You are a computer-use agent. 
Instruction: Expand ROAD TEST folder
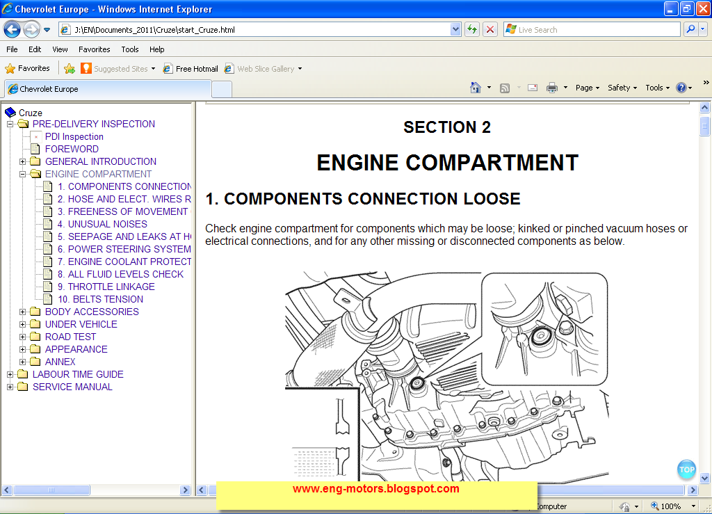point(23,337)
